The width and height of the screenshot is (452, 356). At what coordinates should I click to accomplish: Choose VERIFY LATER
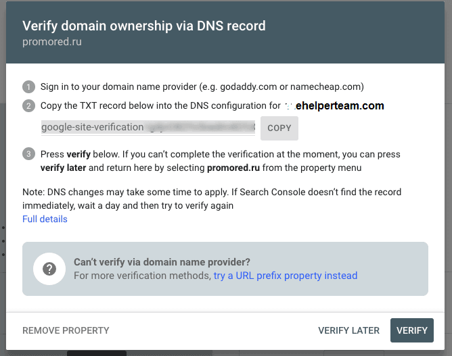coord(348,330)
